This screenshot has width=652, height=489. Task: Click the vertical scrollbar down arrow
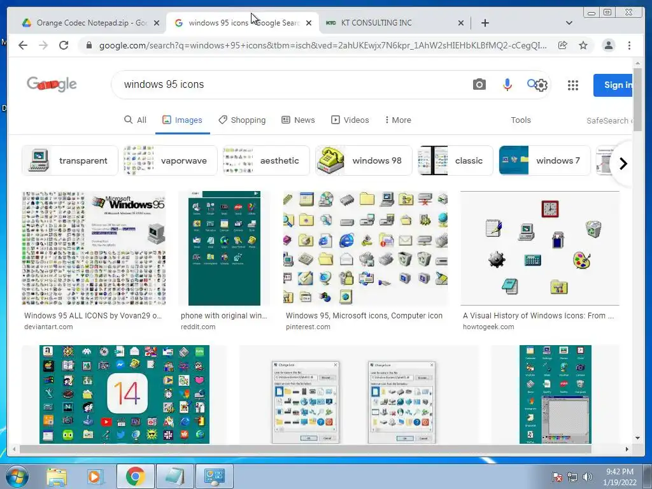click(x=637, y=438)
